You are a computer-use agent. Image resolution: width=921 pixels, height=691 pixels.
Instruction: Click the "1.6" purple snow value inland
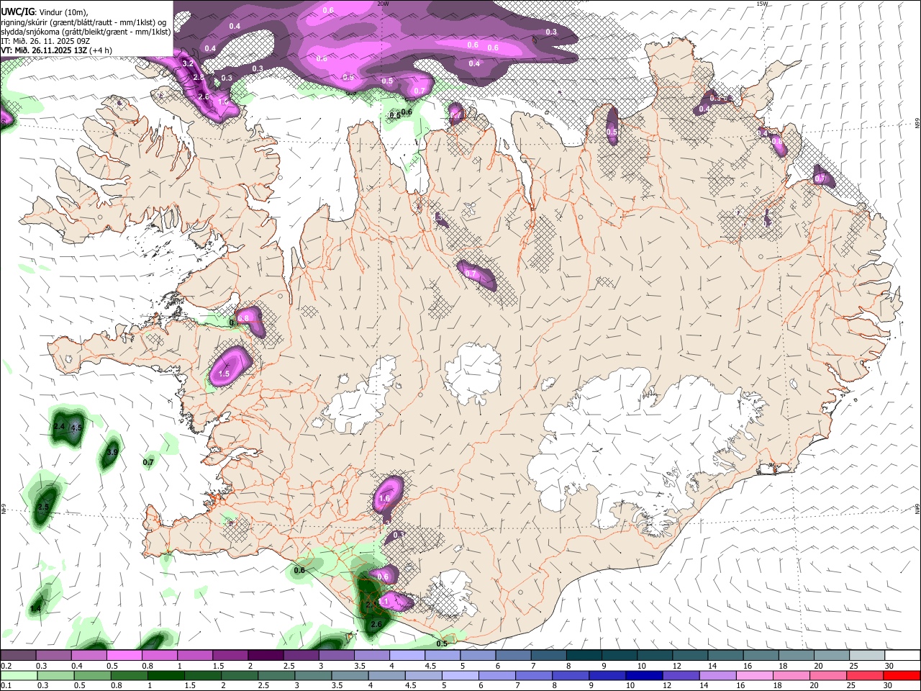pyautogui.click(x=384, y=498)
